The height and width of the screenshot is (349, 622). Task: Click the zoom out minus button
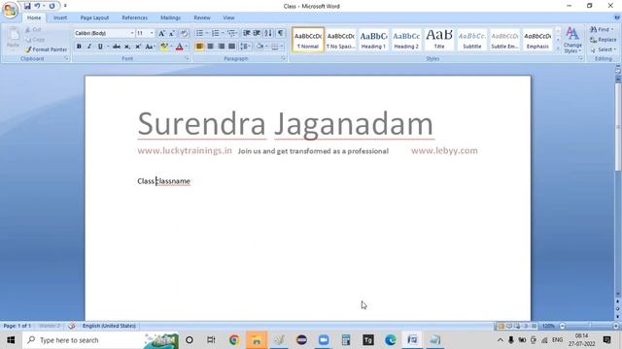562,326
